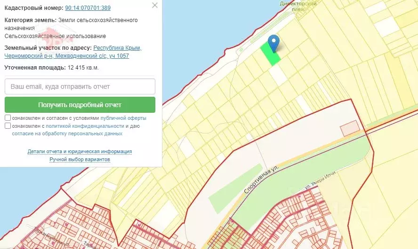The width and height of the screenshot is (418, 249).
Task: Tick the публичной оферты agreement checkbox
Action: coord(8,118)
